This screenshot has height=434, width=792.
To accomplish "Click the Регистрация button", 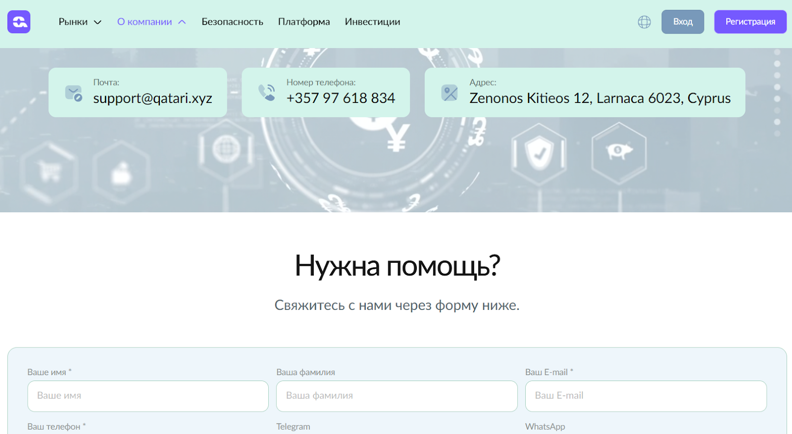I will [x=750, y=22].
